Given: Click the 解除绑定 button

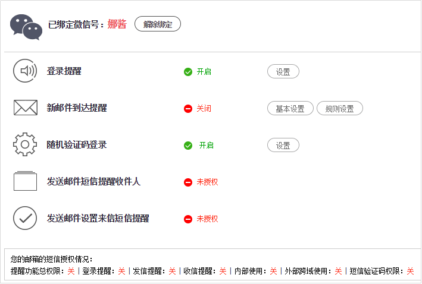Looking at the screenshot, I should tap(158, 24).
